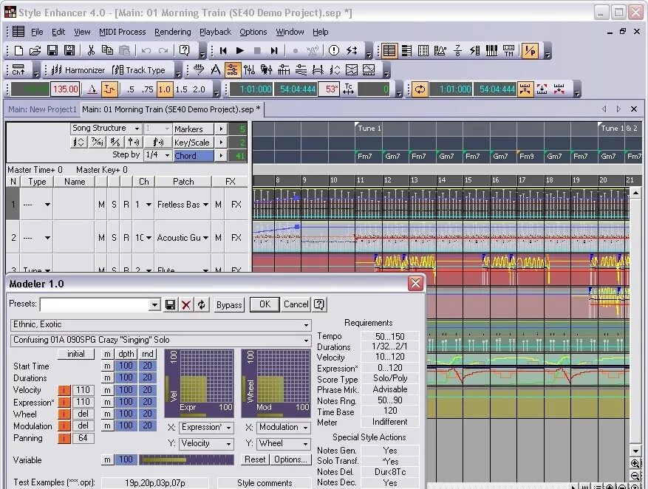Open the File menu
This screenshot has width=648, height=489.
pyautogui.click(x=37, y=32)
